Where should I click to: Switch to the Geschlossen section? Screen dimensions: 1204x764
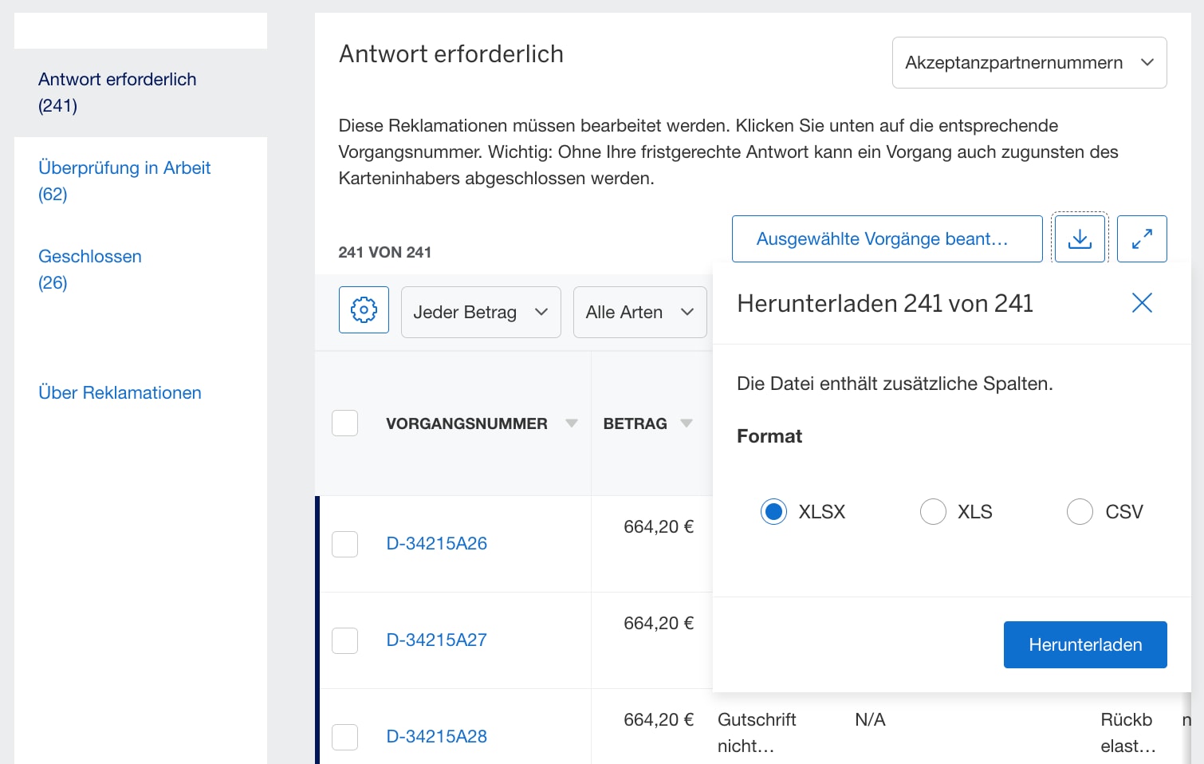pos(89,256)
